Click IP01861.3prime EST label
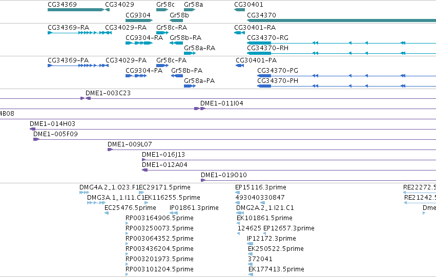This screenshot has width=436, height=277. [x=194, y=208]
